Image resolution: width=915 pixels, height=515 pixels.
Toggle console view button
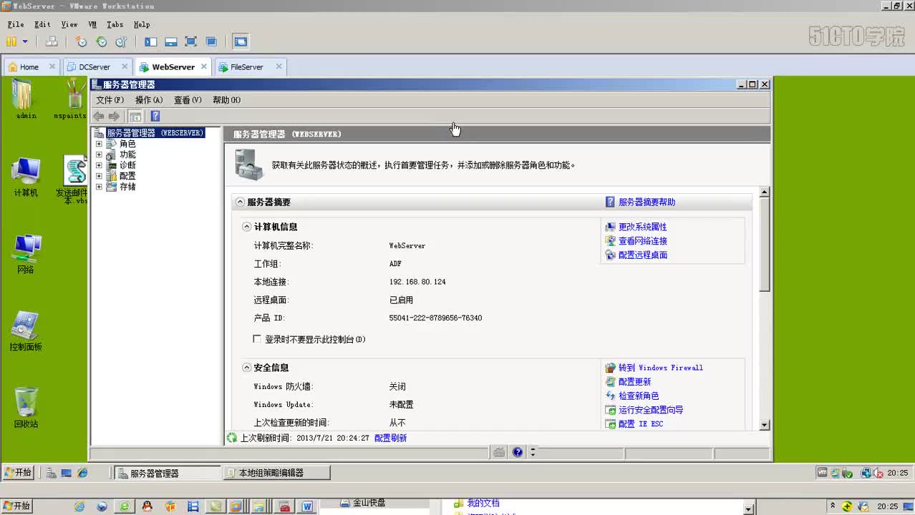241,41
